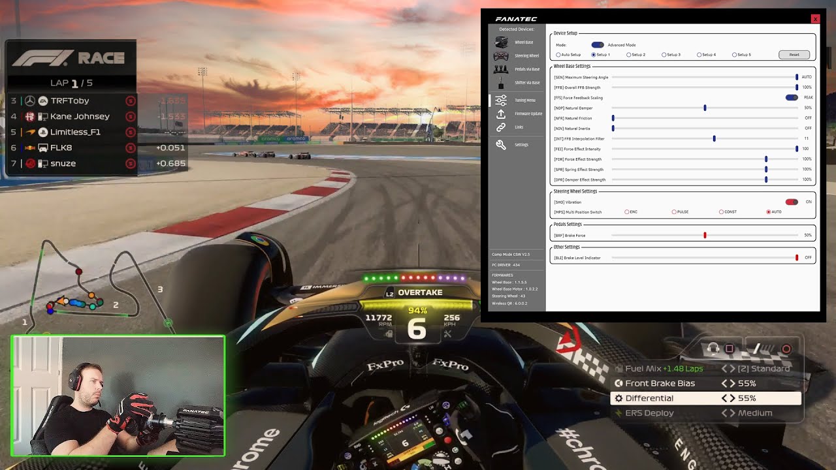Click 'Comp Mode CSW V2.5' text

click(511, 254)
